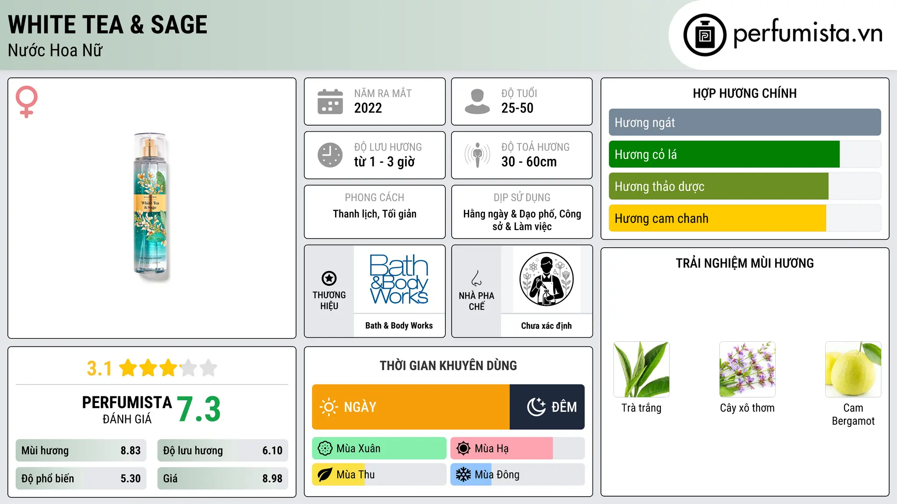Click the longevity value từ 1 - 3 giờ
This screenshot has width=897, height=504.
pos(385,162)
